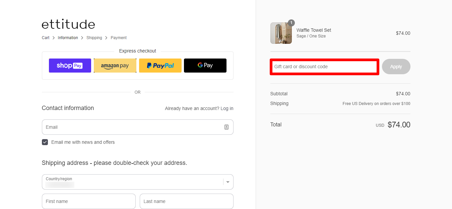Image resolution: width=452 pixels, height=209 pixels.
Task: Click the Log in link
Action: tap(227, 108)
